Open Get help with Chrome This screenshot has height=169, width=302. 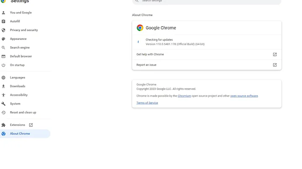(x=207, y=54)
